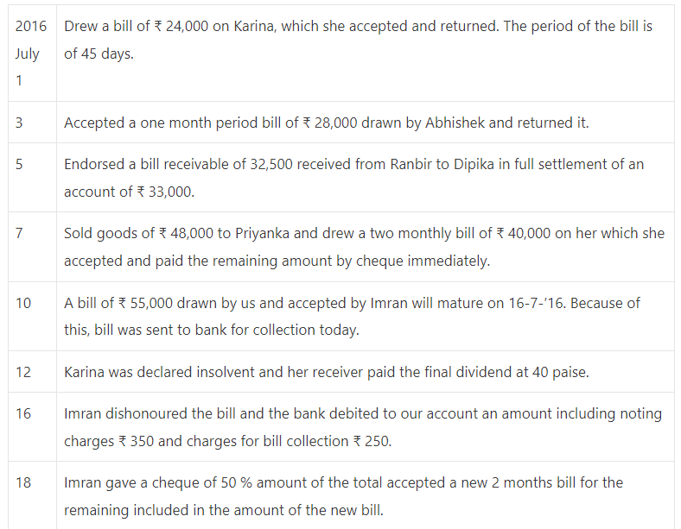Click the Imran cheque of 50 % entry

(343, 496)
